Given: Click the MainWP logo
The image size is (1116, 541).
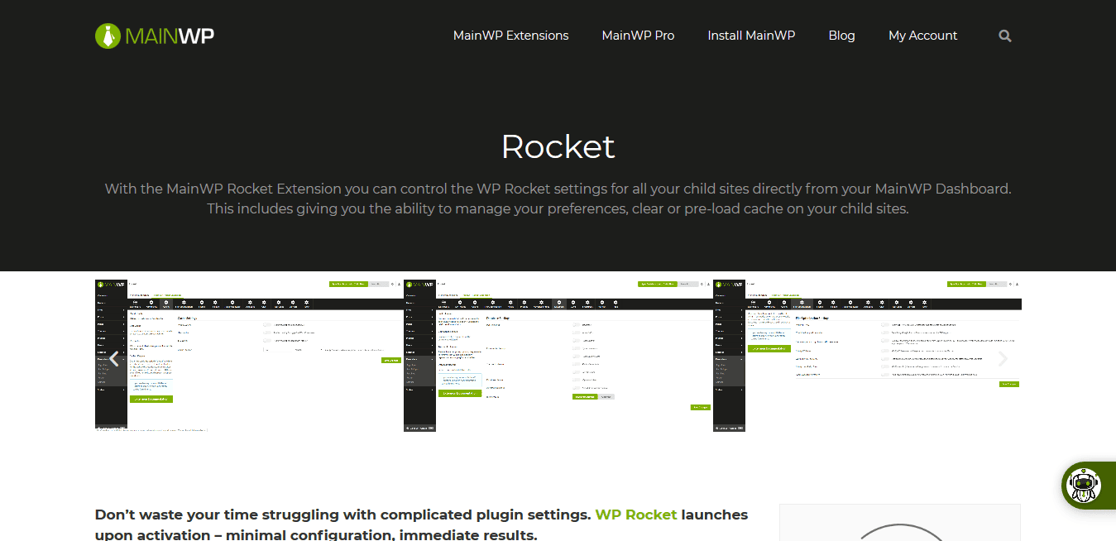Looking at the screenshot, I should click(155, 36).
